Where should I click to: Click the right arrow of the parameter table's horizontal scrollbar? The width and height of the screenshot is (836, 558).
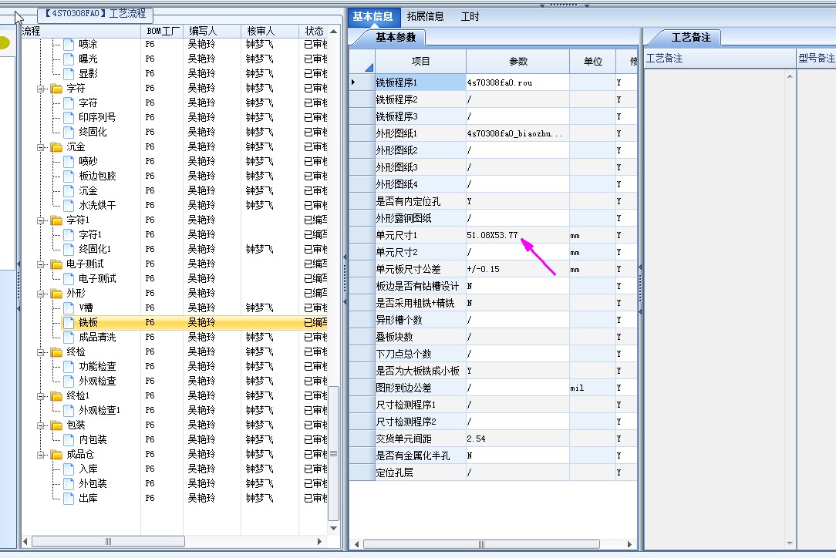(x=629, y=544)
